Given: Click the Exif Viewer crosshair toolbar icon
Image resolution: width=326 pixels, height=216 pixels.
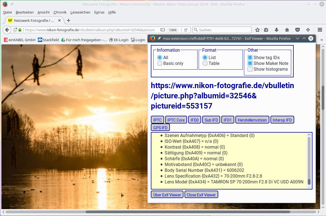Looking at the screenshot, I should [308, 30].
